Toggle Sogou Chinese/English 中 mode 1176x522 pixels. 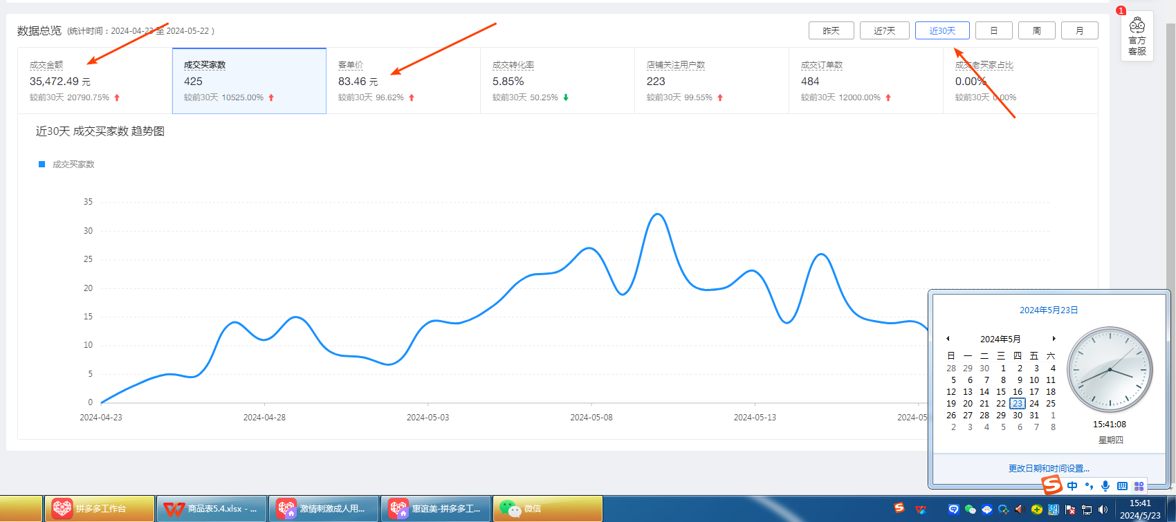point(1072,486)
